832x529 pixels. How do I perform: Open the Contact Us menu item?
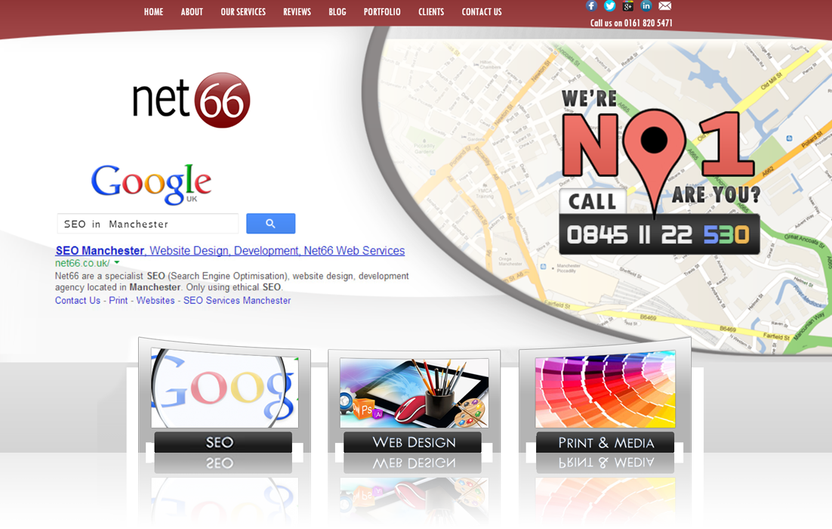click(x=481, y=11)
